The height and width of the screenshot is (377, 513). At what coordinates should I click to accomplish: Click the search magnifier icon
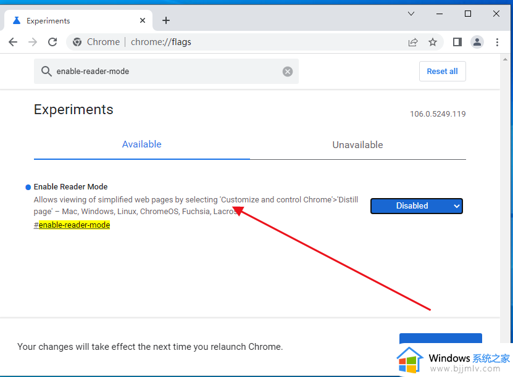point(46,72)
